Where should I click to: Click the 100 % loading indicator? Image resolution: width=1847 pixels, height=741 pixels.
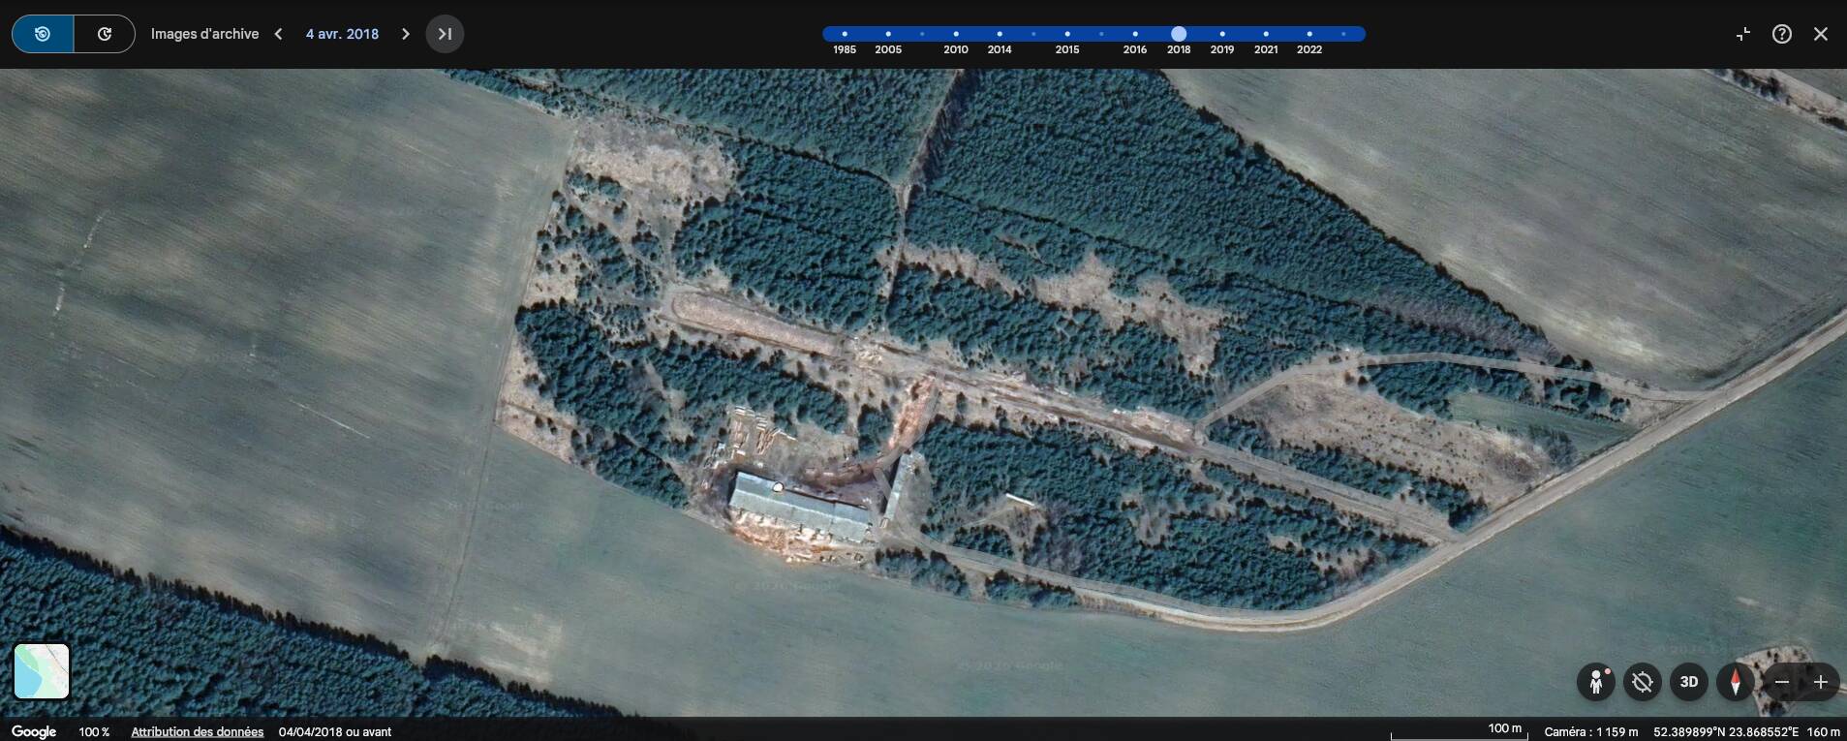[94, 731]
